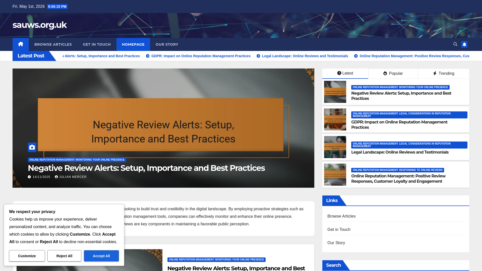
Task: Open the sidebar thumbnail for the Legal Landscape article
Action: tap(335, 147)
